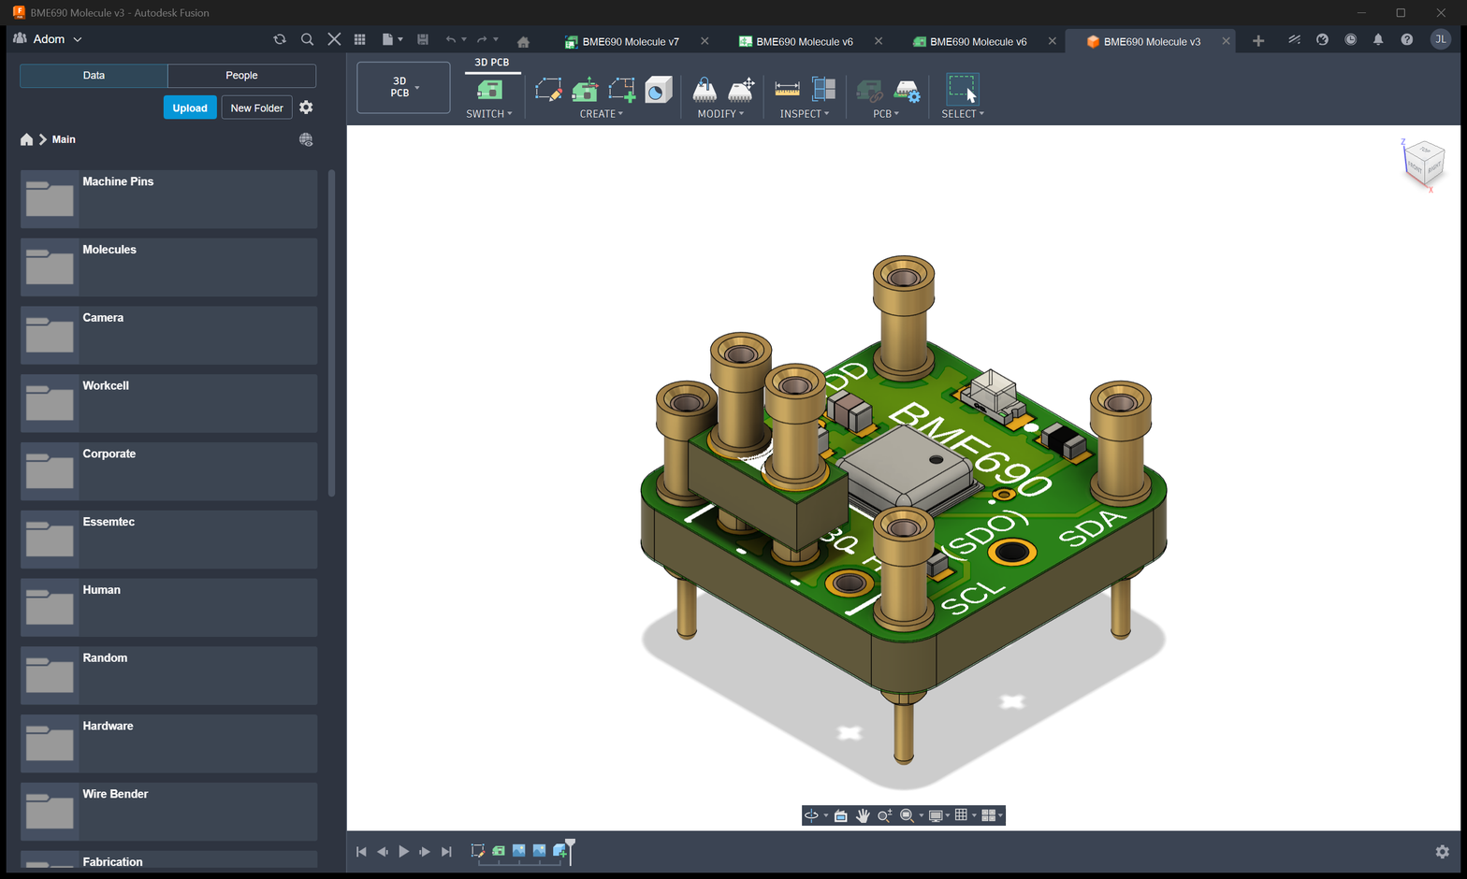Open the notifications bell
The height and width of the screenshot is (879, 1467).
(1378, 39)
